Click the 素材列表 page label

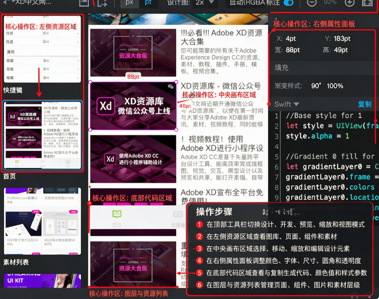pos(16,262)
